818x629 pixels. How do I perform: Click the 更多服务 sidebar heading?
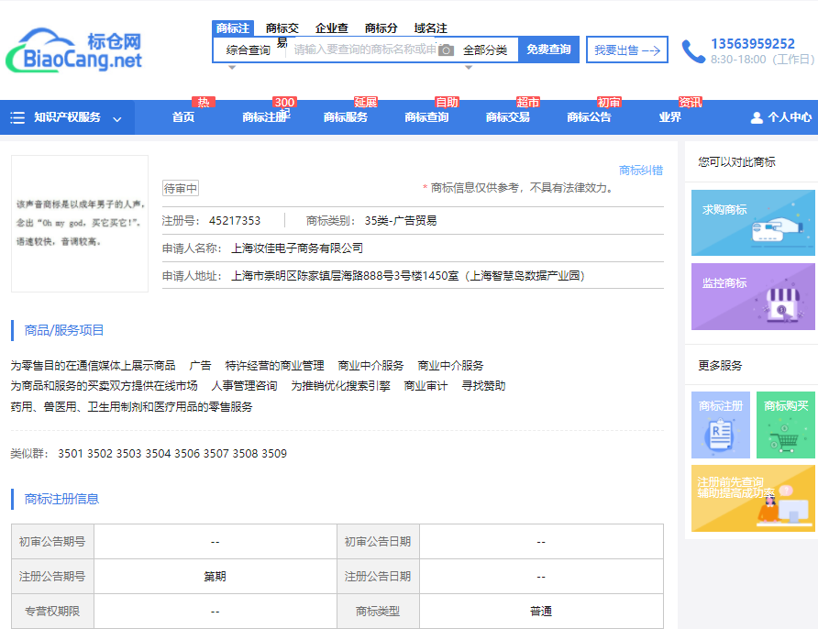click(720, 366)
